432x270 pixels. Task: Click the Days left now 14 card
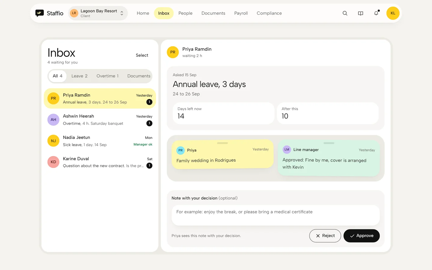(223, 113)
